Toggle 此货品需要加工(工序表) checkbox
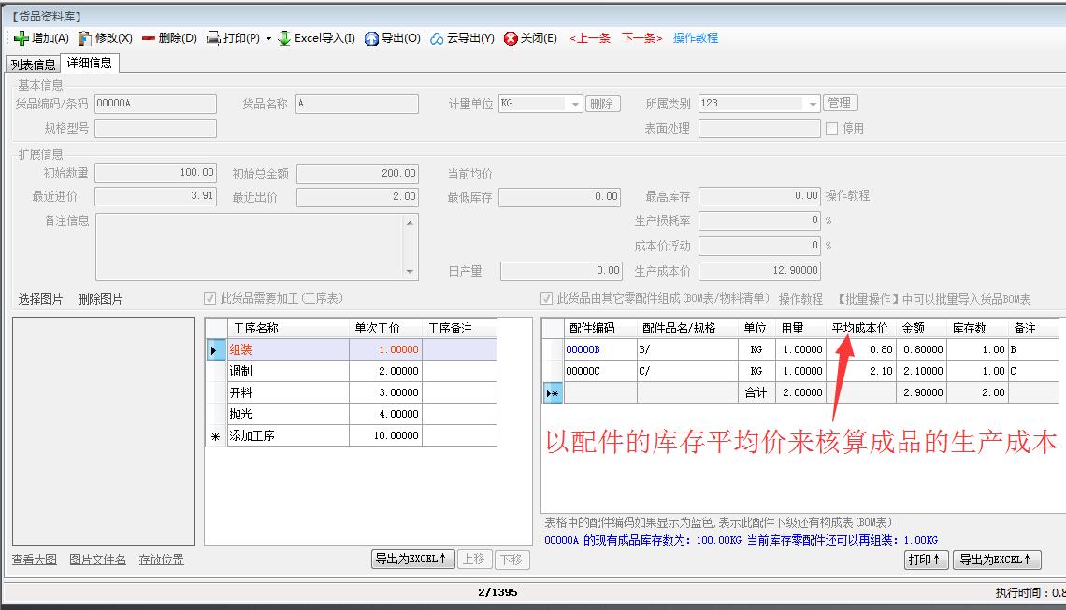 pyautogui.click(x=210, y=299)
